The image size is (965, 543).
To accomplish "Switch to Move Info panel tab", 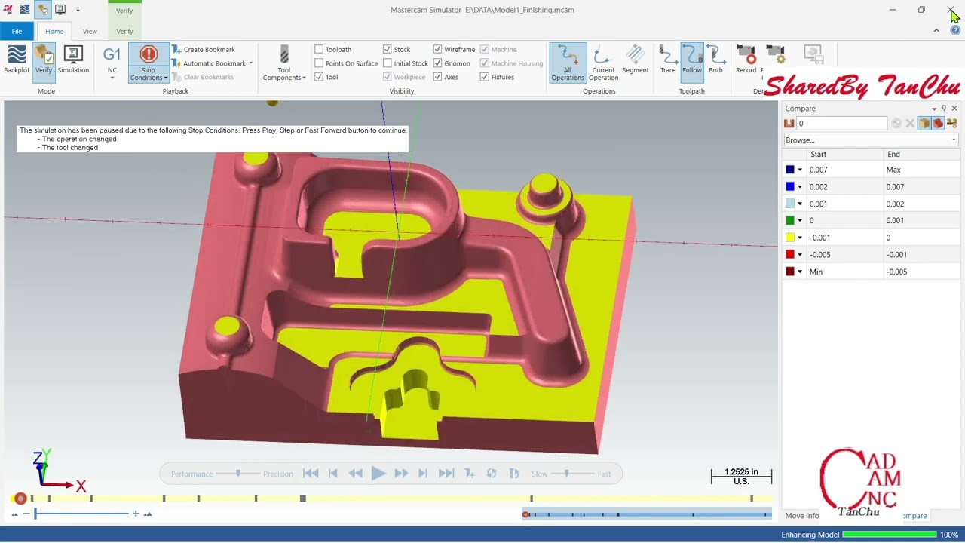I will click(x=801, y=516).
